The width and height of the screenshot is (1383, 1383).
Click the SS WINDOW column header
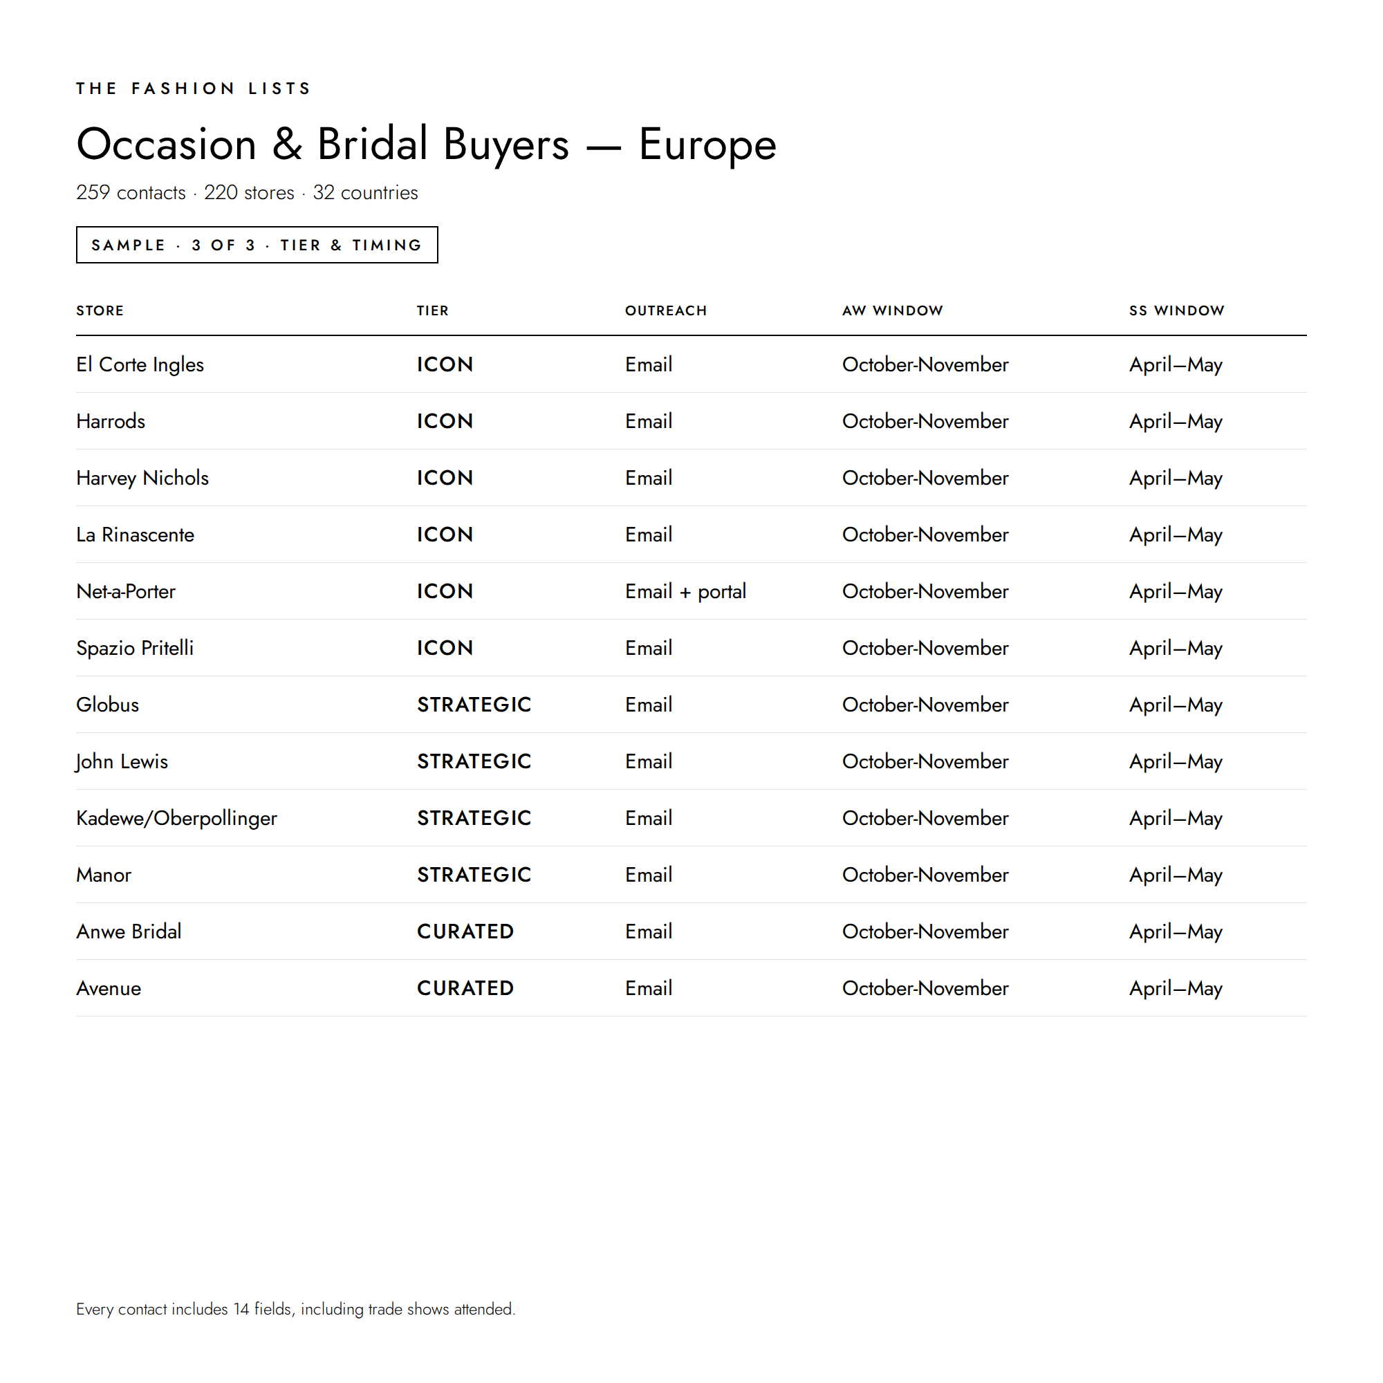(1177, 310)
